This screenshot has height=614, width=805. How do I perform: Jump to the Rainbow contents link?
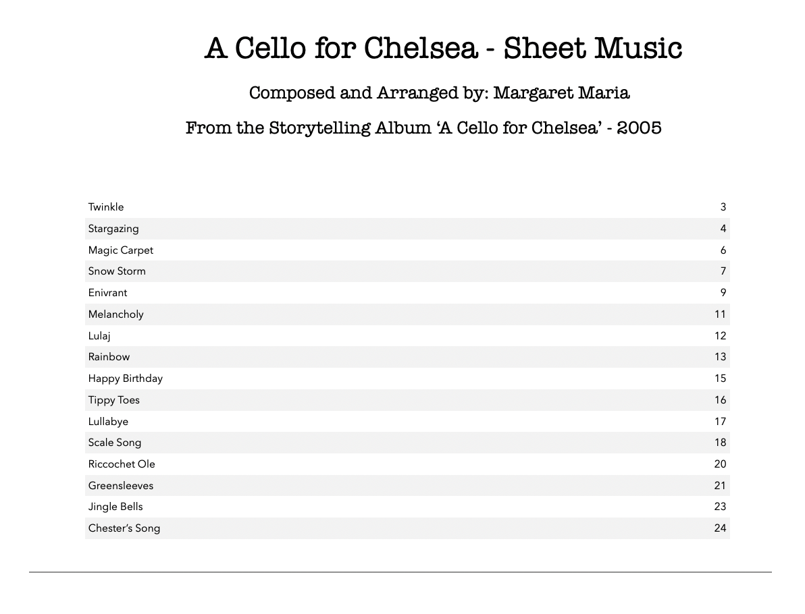[x=109, y=357]
